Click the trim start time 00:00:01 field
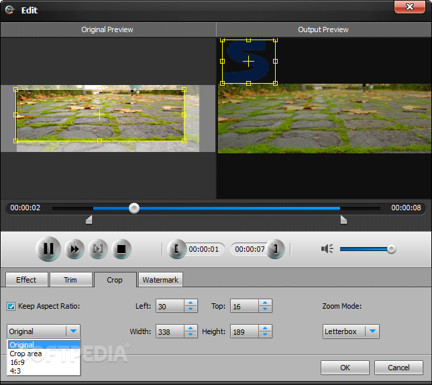The image size is (432, 385). coord(204,249)
